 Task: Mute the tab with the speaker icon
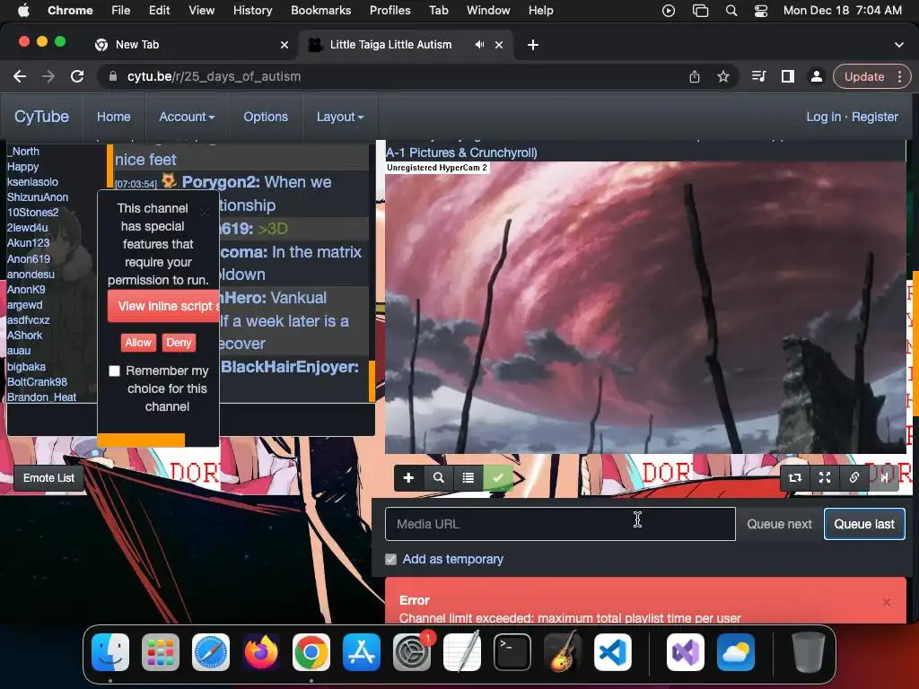point(479,45)
